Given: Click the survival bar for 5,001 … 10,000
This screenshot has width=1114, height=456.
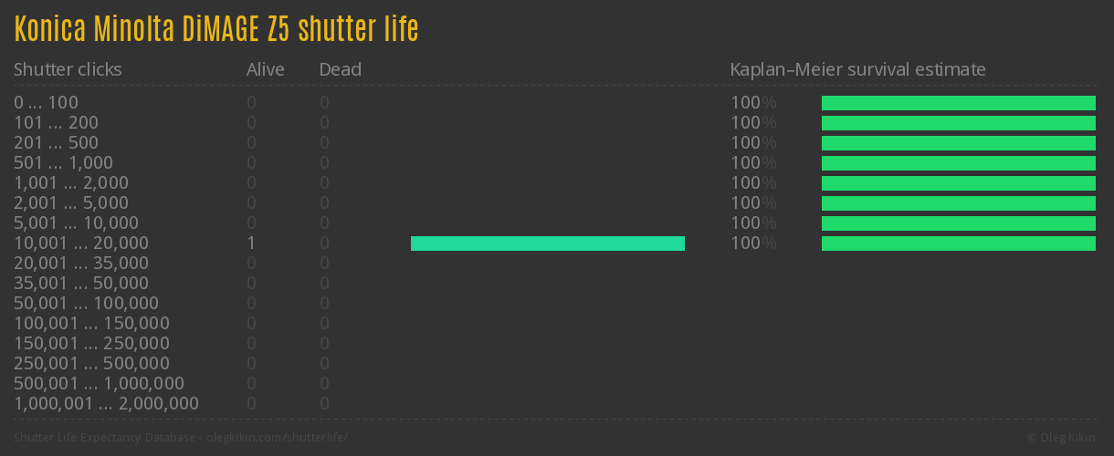Looking at the screenshot, I should point(959,223).
